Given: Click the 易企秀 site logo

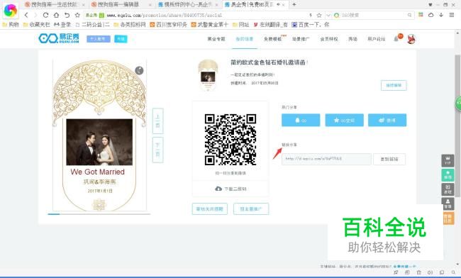Looking at the screenshot, I should tap(59, 38).
